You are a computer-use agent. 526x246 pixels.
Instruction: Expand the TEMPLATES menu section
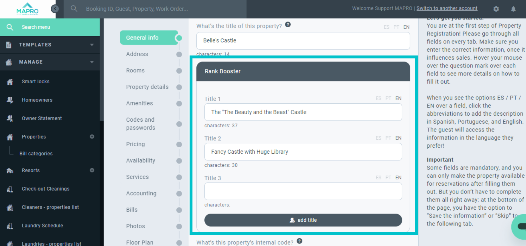[x=50, y=45]
